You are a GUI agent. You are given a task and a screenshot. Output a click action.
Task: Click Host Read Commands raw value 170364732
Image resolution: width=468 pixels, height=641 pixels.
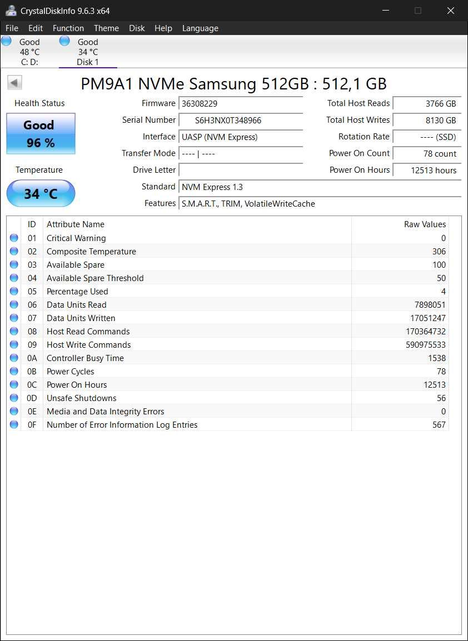pyautogui.click(x=426, y=331)
